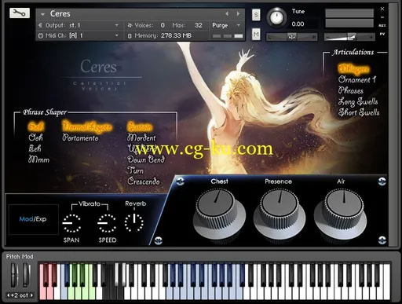Choose the Down Bend phrase shape
Viewport: 402px width, 304px height.
(x=146, y=159)
